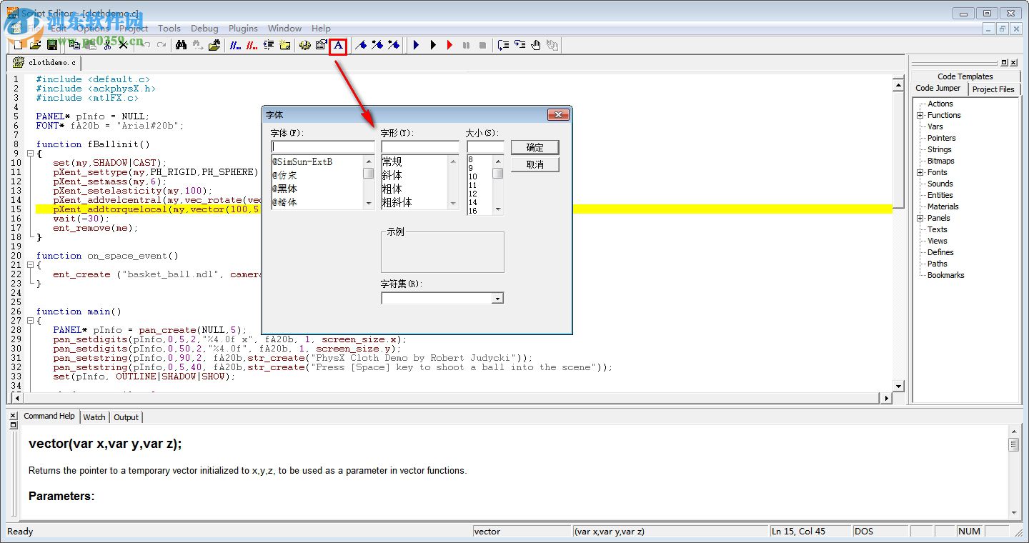1029x543 pixels.
Task: Run the script with the play icon
Action: [415, 44]
